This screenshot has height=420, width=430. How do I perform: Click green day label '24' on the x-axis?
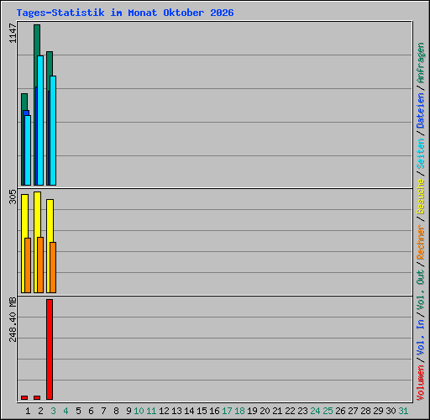coord(315,411)
